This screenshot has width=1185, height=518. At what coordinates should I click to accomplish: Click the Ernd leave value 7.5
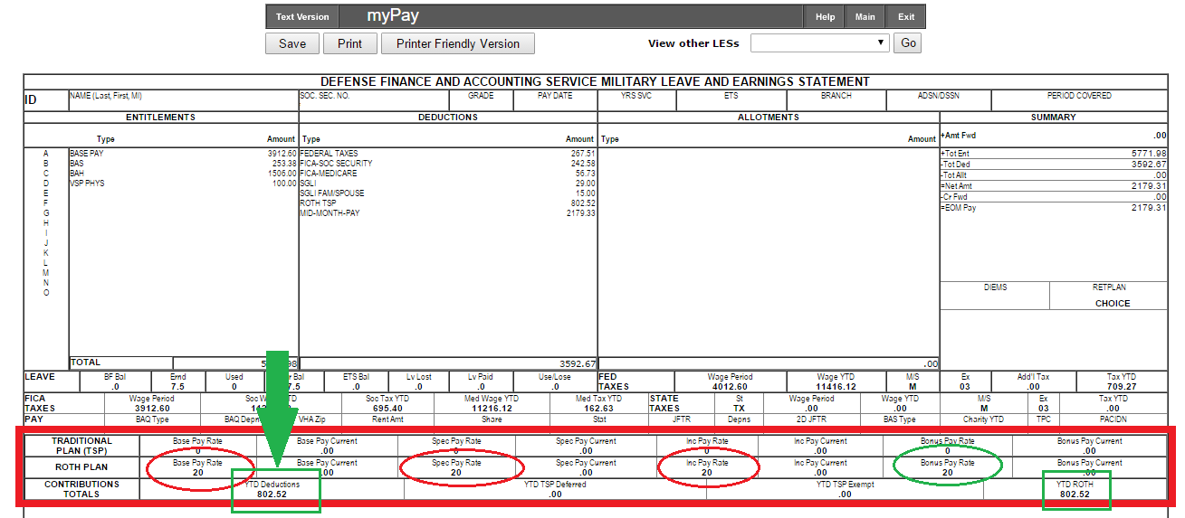tap(178, 386)
